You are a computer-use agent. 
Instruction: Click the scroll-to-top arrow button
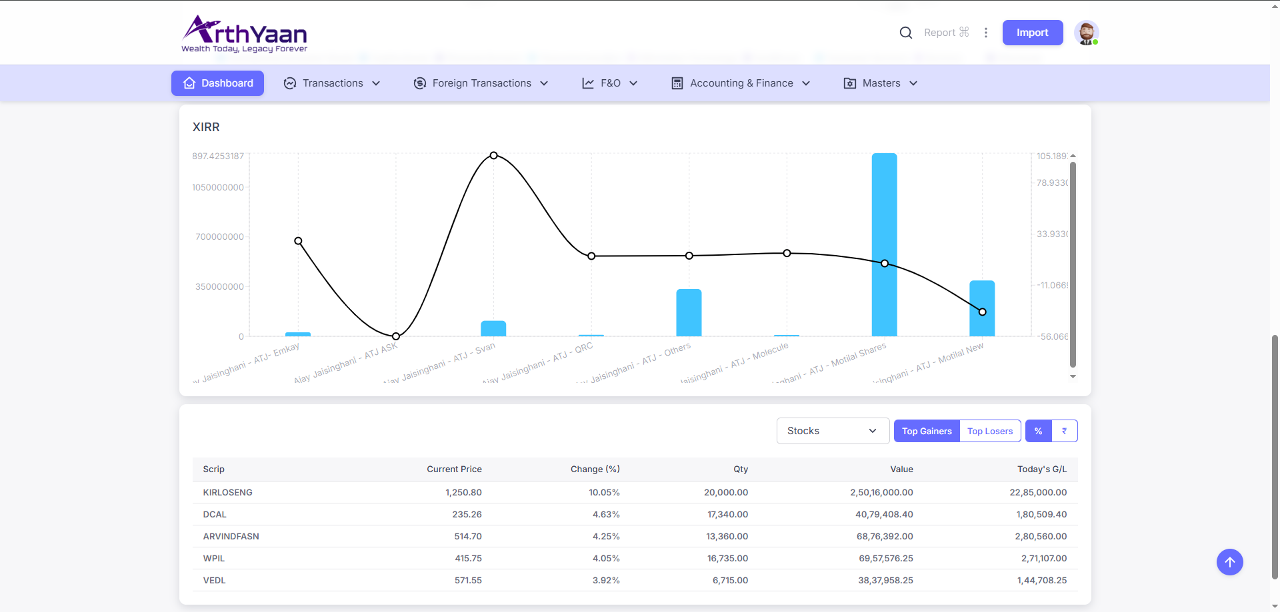pyautogui.click(x=1229, y=562)
